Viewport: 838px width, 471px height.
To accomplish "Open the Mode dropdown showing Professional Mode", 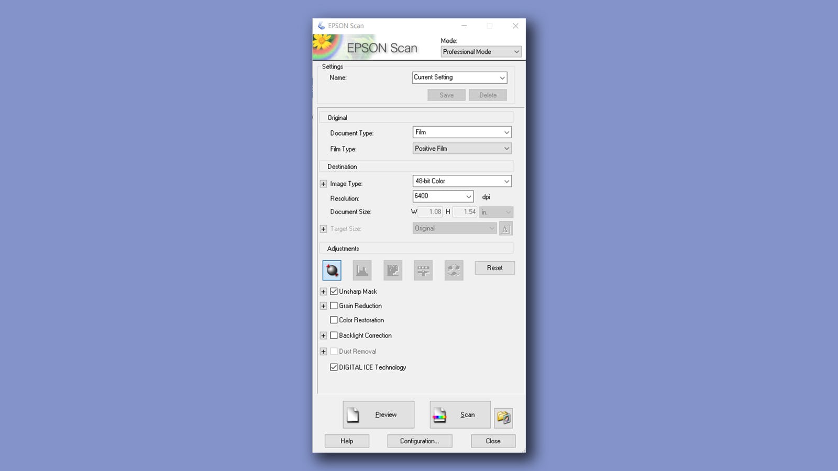I will pos(480,52).
